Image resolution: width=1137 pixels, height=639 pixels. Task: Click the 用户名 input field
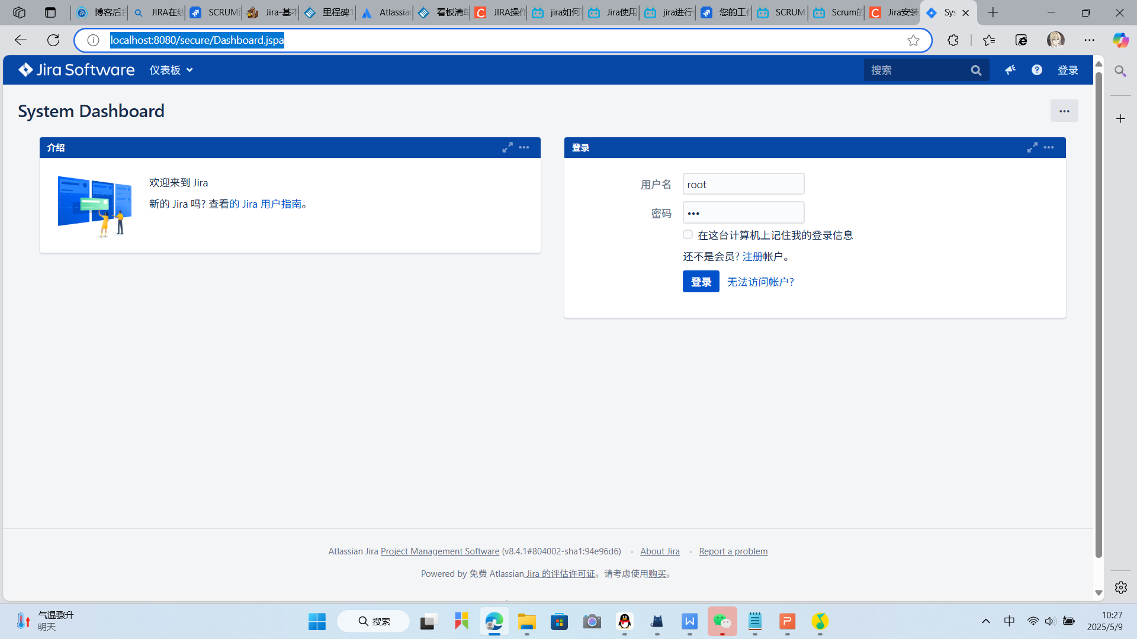coord(743,184)
